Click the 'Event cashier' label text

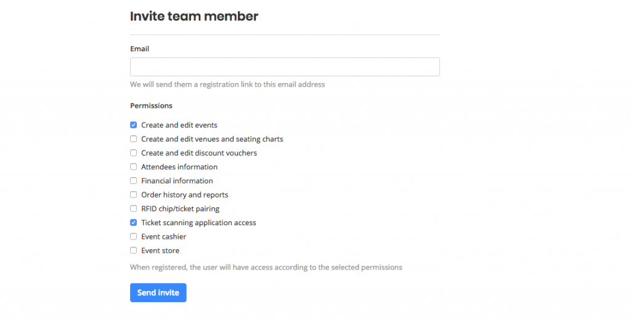(163, 237)
